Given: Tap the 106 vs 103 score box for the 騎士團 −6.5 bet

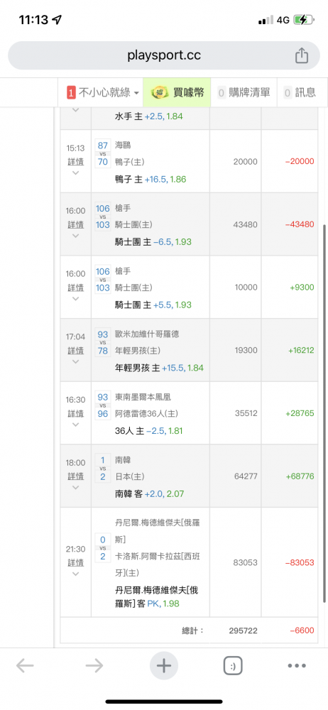Looking at the screenshot, I should pyautogui.click(x=103, y=217).
